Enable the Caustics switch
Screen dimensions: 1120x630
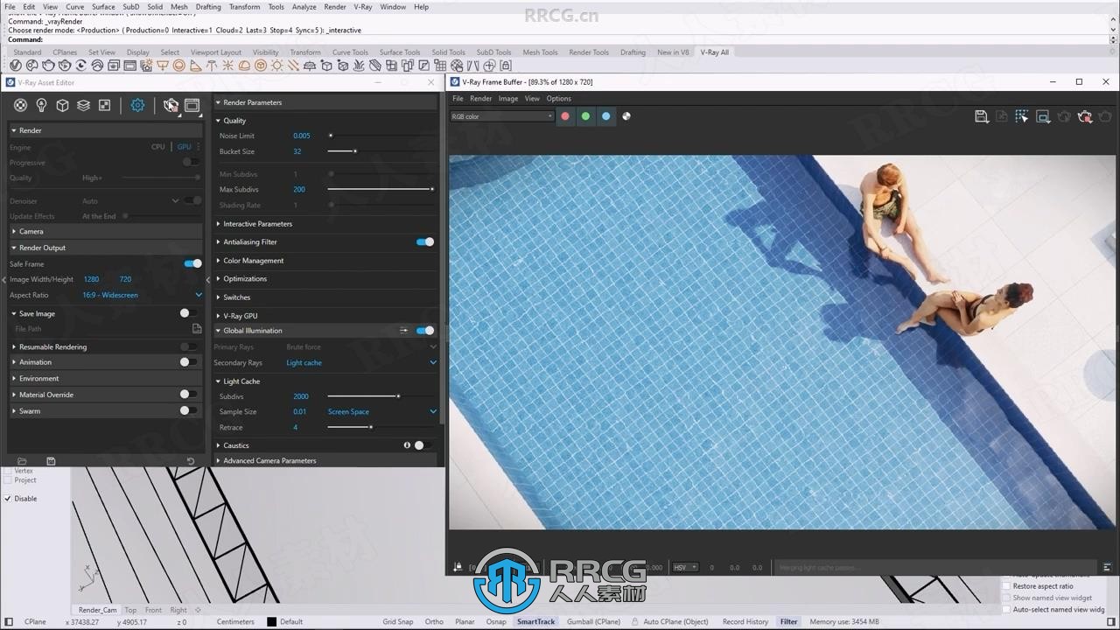pos(423,445)
